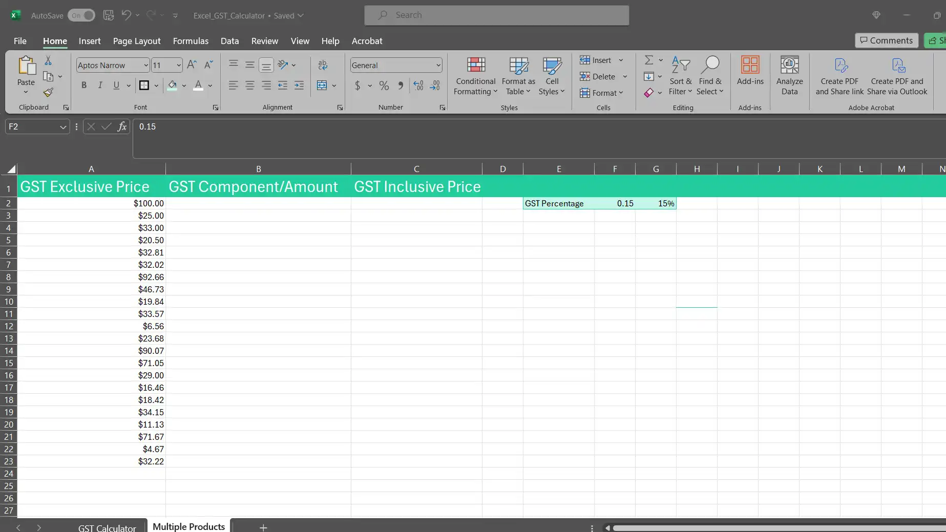The height and width of the screenshot is (532, 946).
Task: Click Create PDF and Share via Outlook
Action: click(897, 76)
